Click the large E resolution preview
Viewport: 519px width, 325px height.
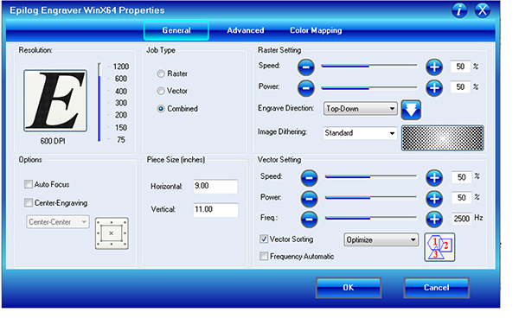(x=55, y=100)
